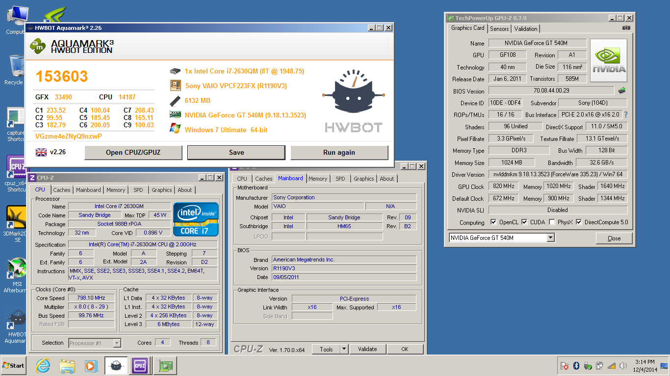
Task: Click the Driver Version value in GPU-Z
Action: pyautogui.click(x=558, y=174)
